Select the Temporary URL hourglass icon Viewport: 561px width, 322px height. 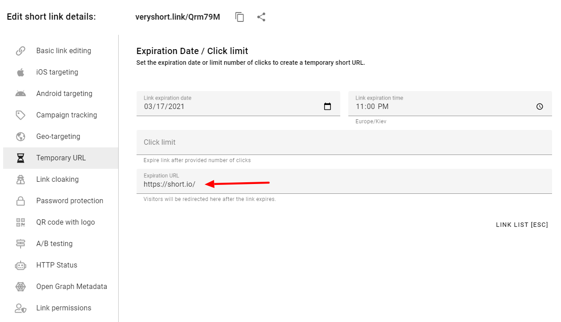tap(21, 158)
